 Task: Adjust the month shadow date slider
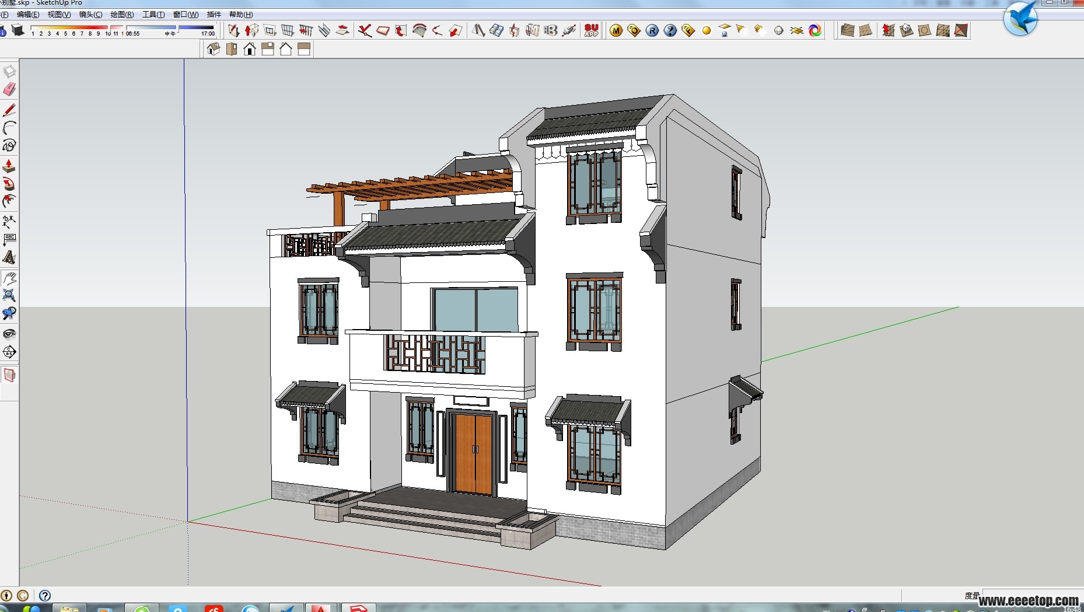tap(76, 30)
